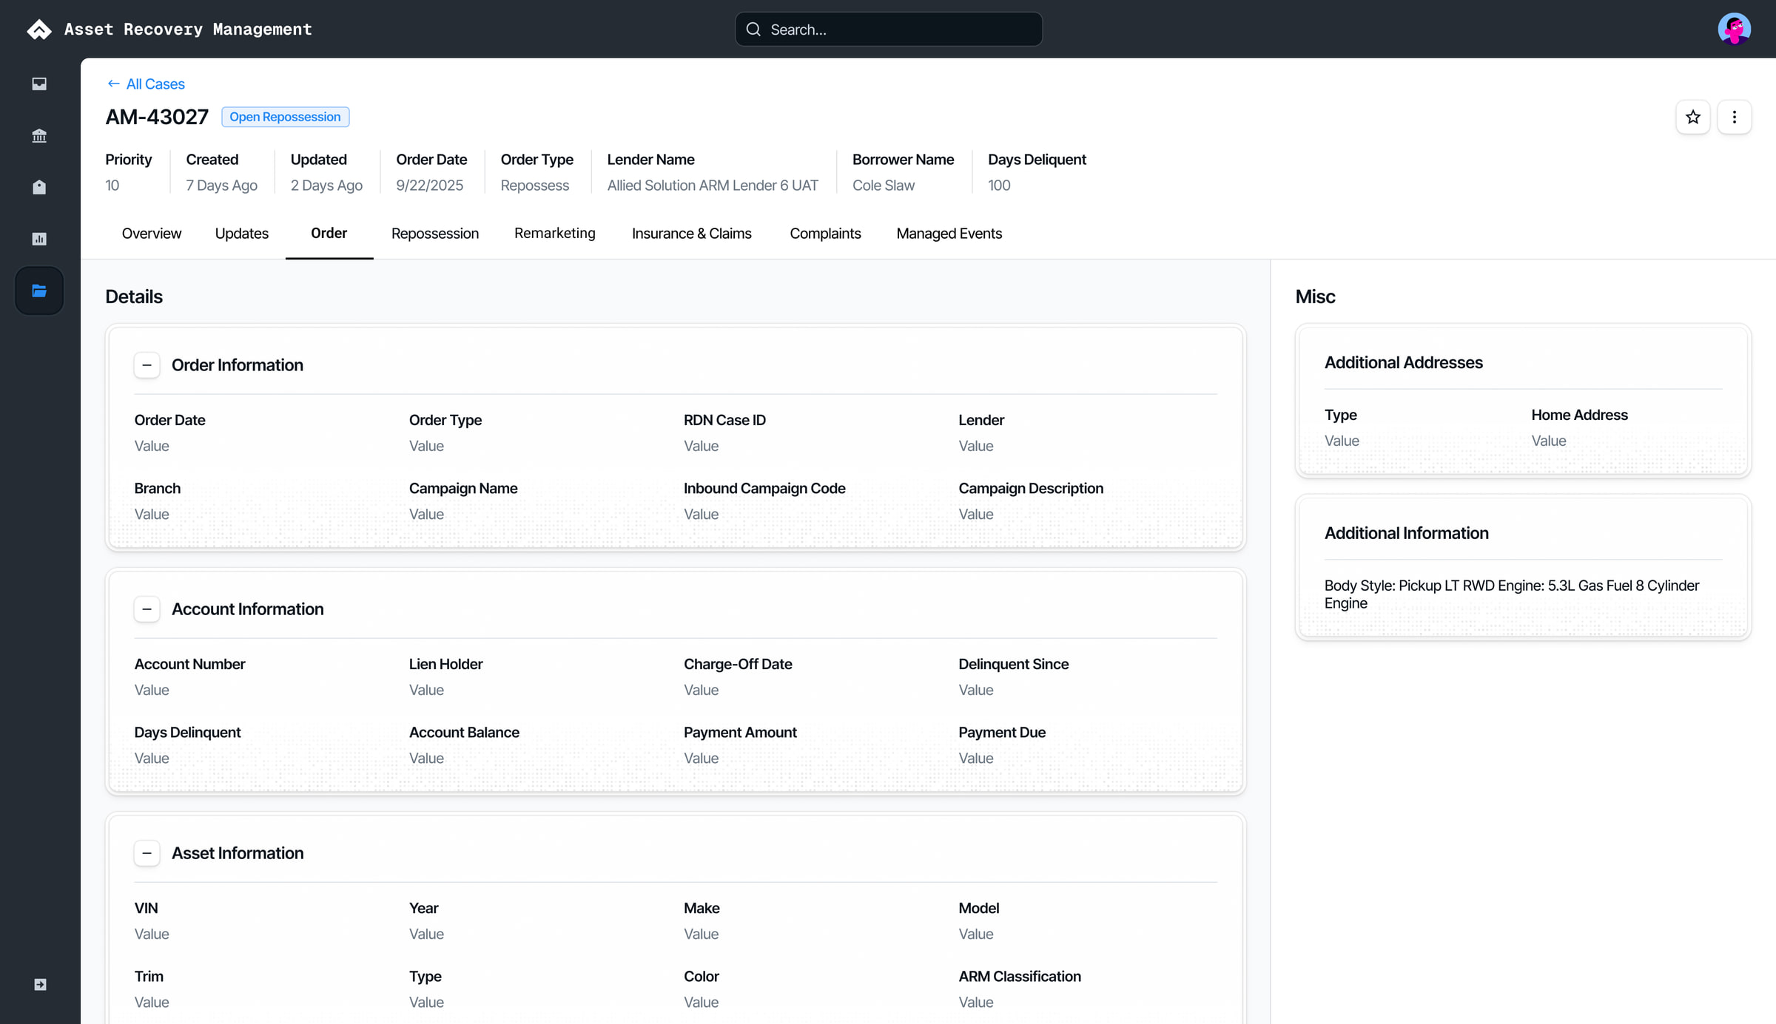The height and width of the screenshot is (1024, 1776).
Task: Open the highlighted folder cases icon
Action: click(x=39, y=291)
